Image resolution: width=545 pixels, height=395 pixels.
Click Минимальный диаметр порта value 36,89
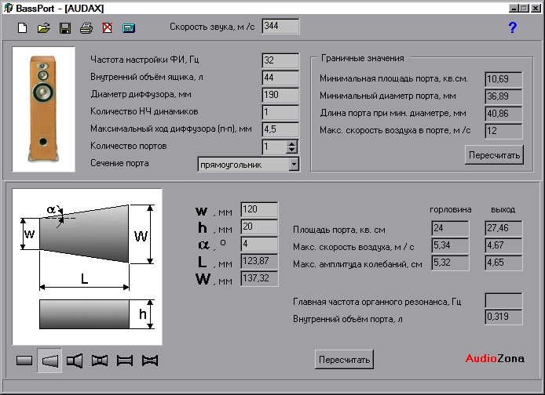click(x=503, y=96)
